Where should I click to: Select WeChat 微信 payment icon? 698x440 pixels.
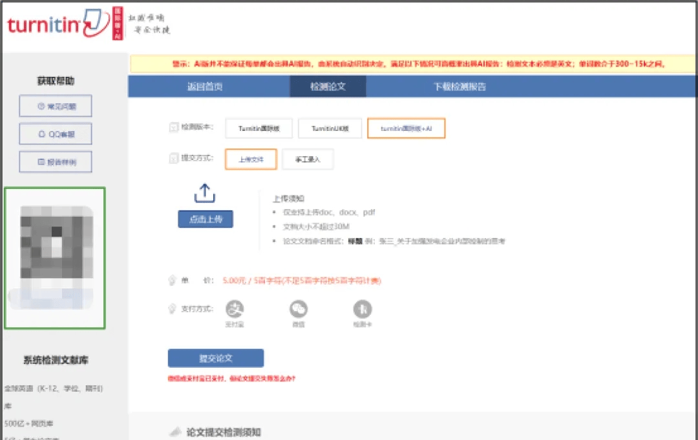(298, 309)
